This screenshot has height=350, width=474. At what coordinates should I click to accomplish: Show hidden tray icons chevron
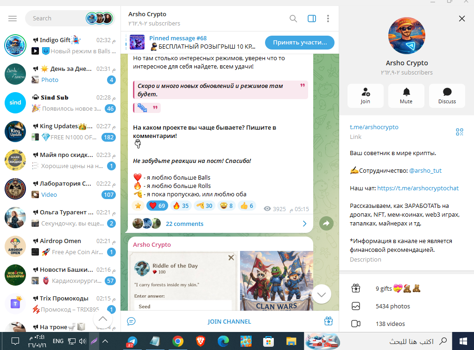point(105,341)
